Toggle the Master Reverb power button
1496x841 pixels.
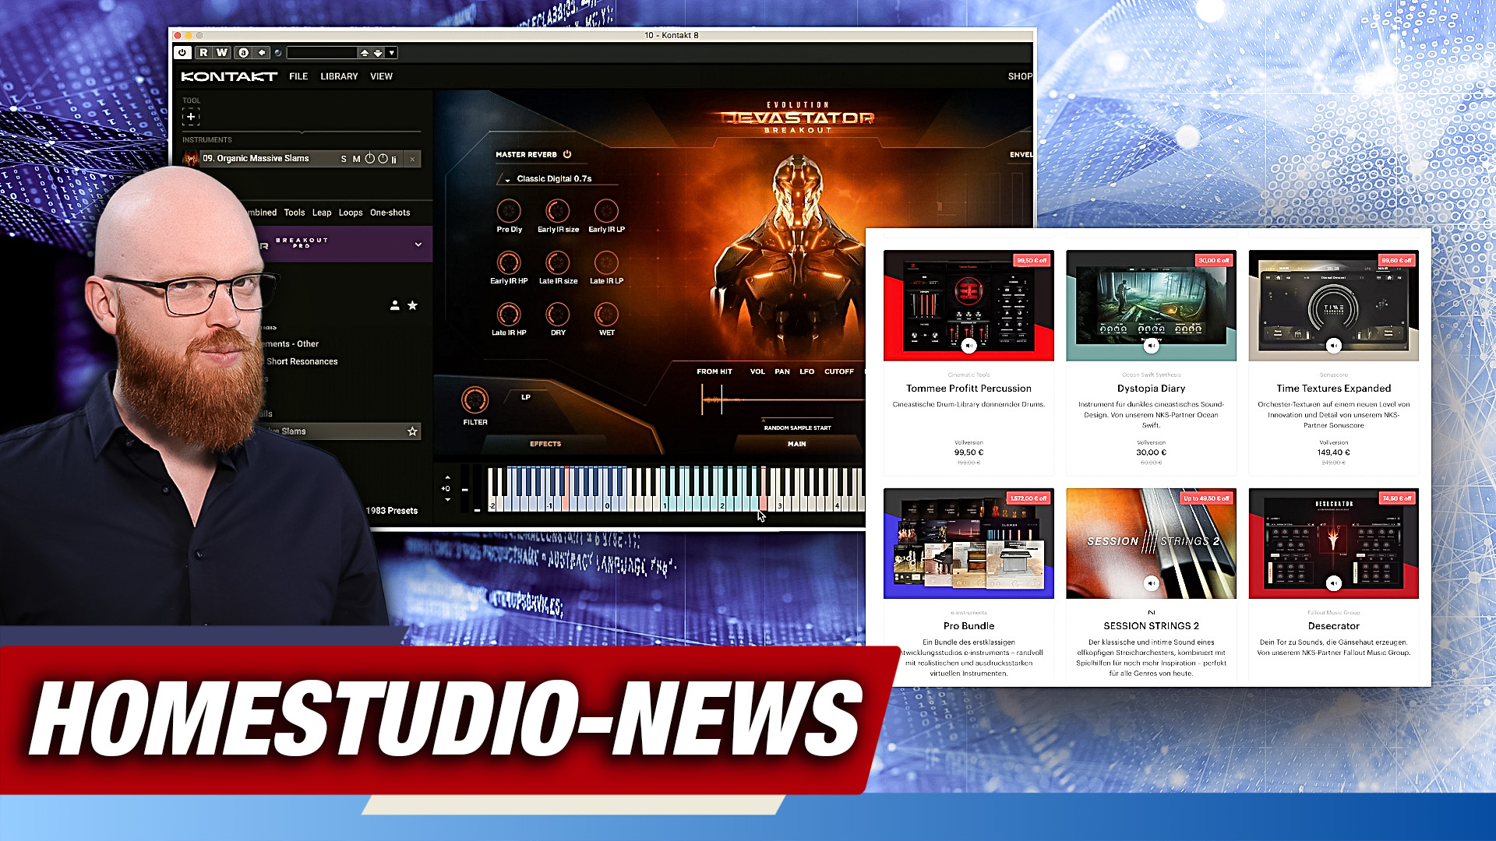click(567, 154)
